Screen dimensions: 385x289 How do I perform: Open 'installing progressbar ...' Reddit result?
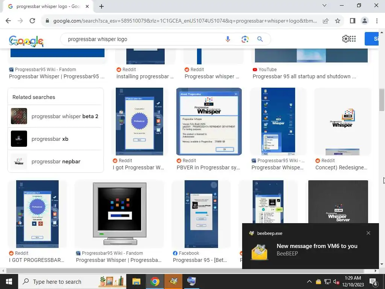click(x=145, y=76)
